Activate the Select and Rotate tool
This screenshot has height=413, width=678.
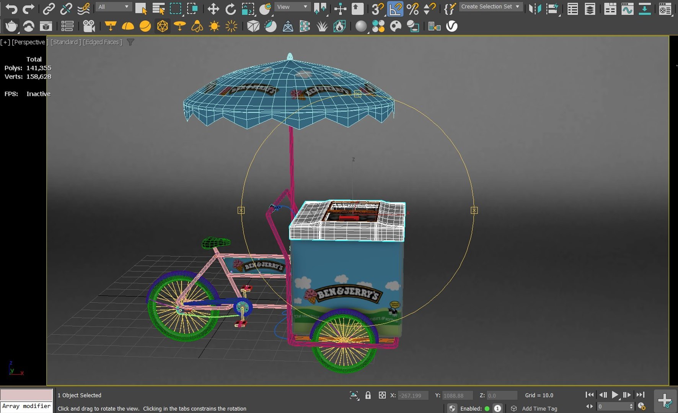(x=230, y=8)
